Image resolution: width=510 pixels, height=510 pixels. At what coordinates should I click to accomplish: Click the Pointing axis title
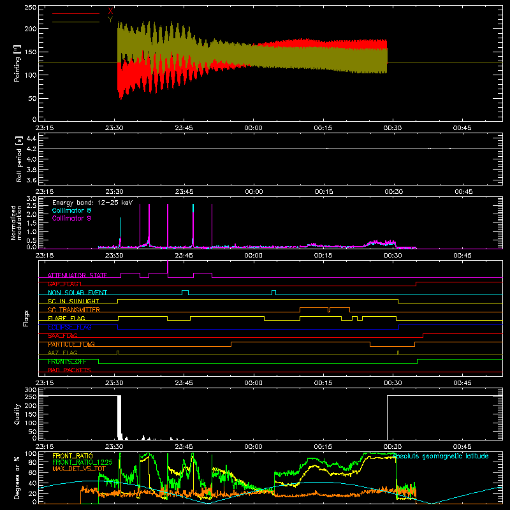click(17, 63)
